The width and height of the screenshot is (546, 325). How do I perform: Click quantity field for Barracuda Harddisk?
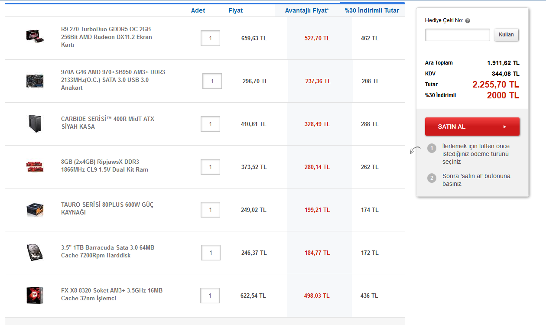pyautogui.click(x=211, y=253)
